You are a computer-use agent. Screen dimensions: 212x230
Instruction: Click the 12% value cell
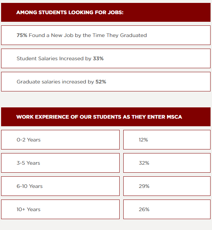pos(167,140)
